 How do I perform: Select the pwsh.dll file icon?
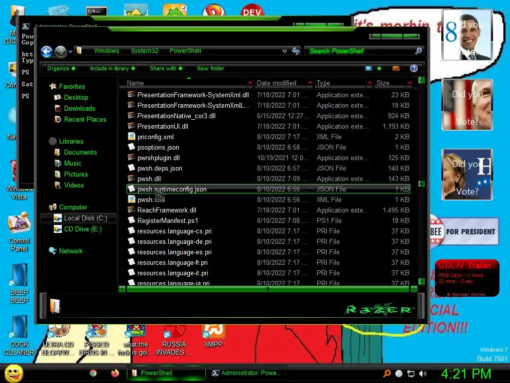tap(131, 179)
